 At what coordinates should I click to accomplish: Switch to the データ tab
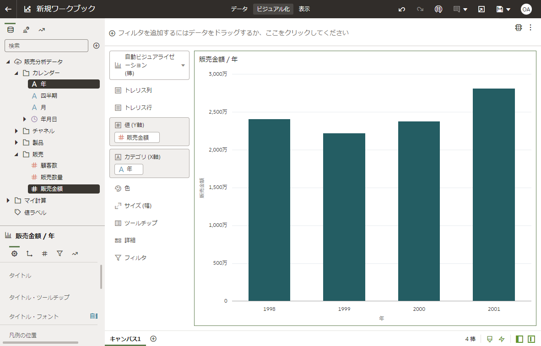[x=239, y=9]
